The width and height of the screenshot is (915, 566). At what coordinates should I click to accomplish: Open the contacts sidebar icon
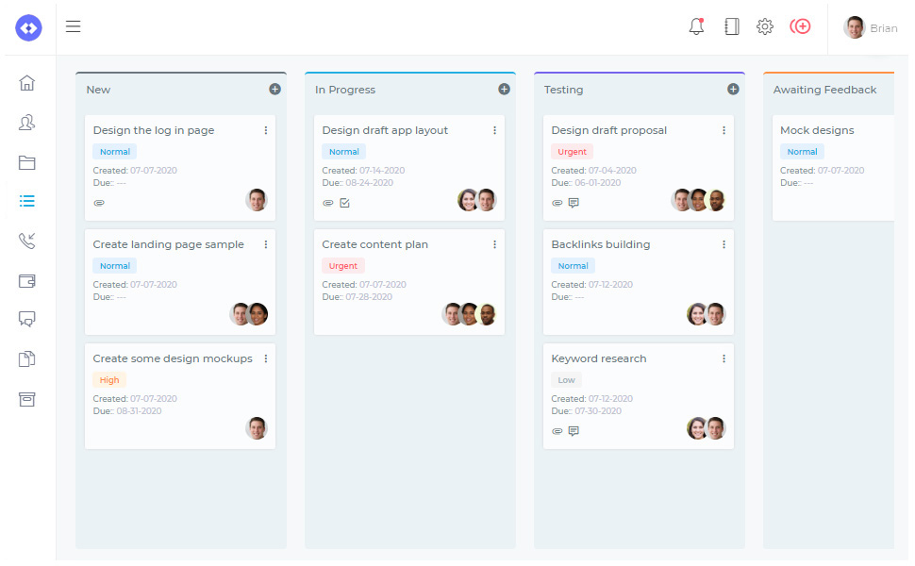(26, 123)
